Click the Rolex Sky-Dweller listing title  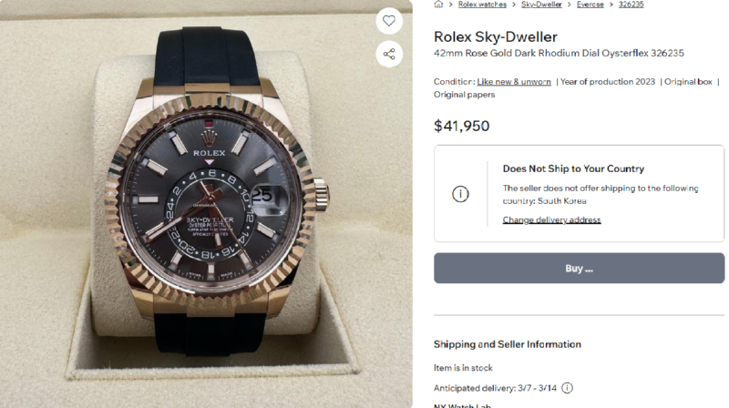495,36
